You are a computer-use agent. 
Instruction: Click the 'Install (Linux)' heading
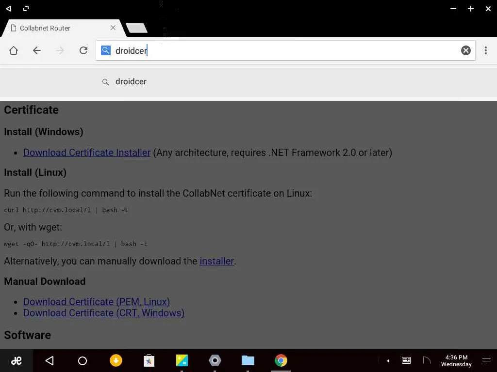pyautogui.click(x=35, y=173)
